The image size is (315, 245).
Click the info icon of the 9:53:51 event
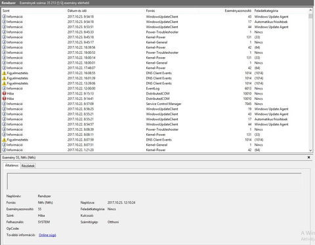pyautogui.click(x=4, y=27)
